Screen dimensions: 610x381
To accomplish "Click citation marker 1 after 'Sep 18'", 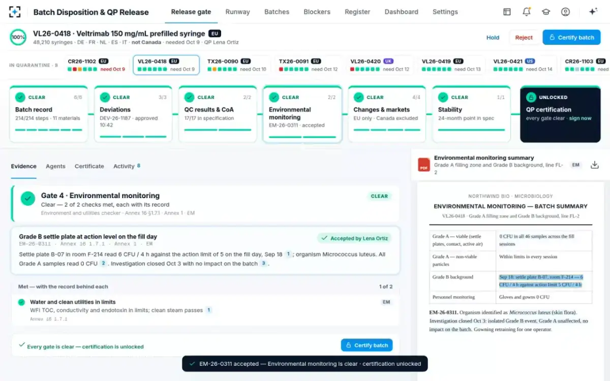I will [288, 254].
